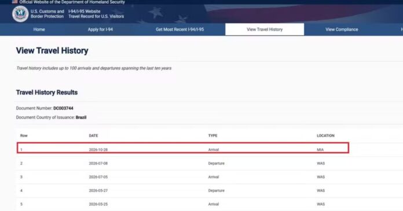This screenshot has height=211, width=403.
Task: Click I-94/I-95 Website header text
Action: tap(85, 12)
